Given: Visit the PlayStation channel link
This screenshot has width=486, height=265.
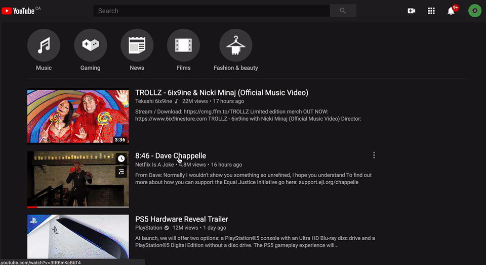Looking at the screenshot, I should tap(148, 228).
